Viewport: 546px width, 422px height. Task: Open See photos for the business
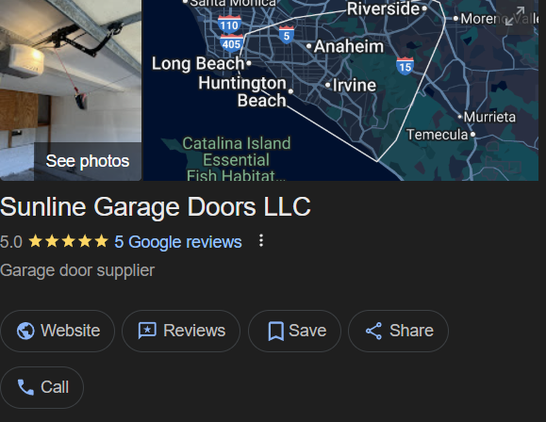click(88, 161)
